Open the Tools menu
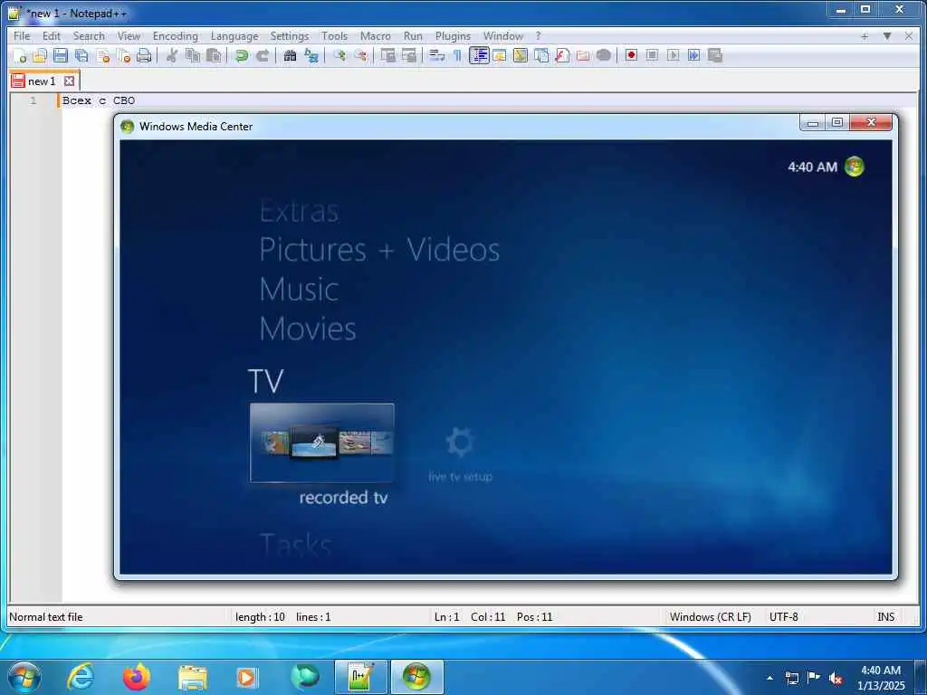Image resolution: width=927 pixels, height=695 pixels. [x=335, y=36]
